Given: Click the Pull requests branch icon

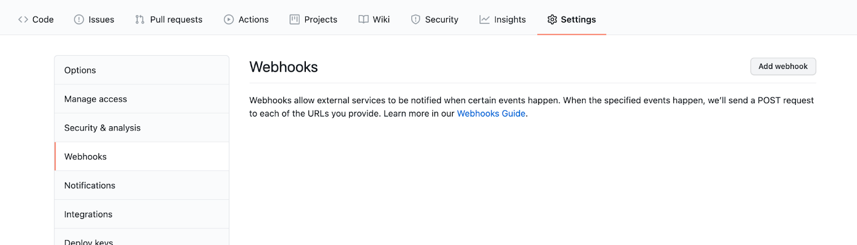Looking at the screenshot, I should (140, 20).
